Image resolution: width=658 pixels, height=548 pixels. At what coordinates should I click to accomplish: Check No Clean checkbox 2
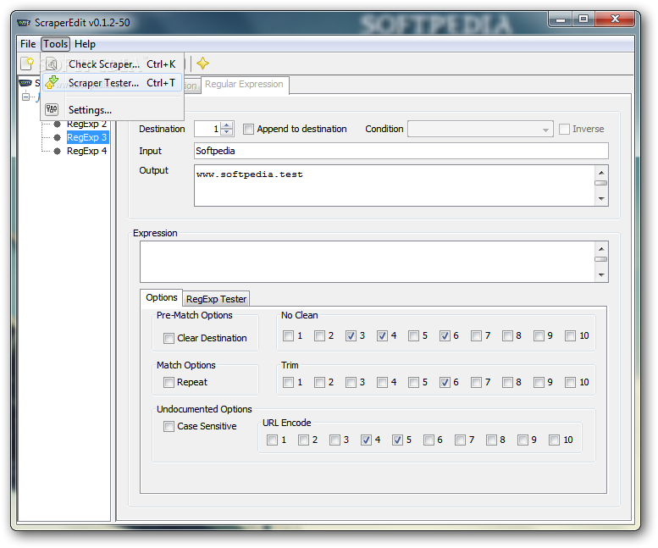320,335
